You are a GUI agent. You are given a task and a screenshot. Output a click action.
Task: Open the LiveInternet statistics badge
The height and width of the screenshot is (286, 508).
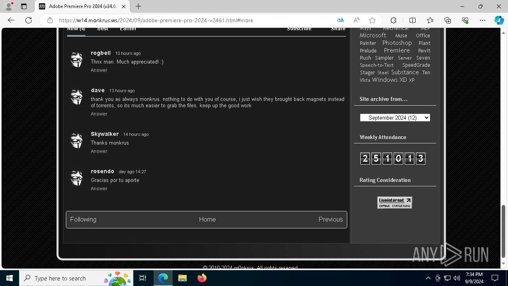[x=394, y=203]
